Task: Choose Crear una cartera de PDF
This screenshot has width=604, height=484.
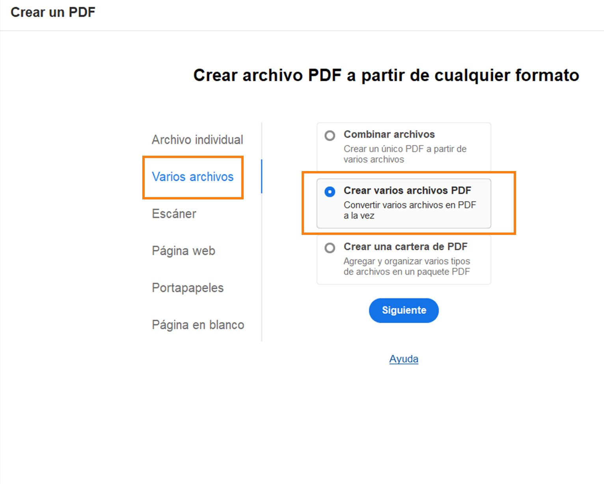Action: coord(330,248)
